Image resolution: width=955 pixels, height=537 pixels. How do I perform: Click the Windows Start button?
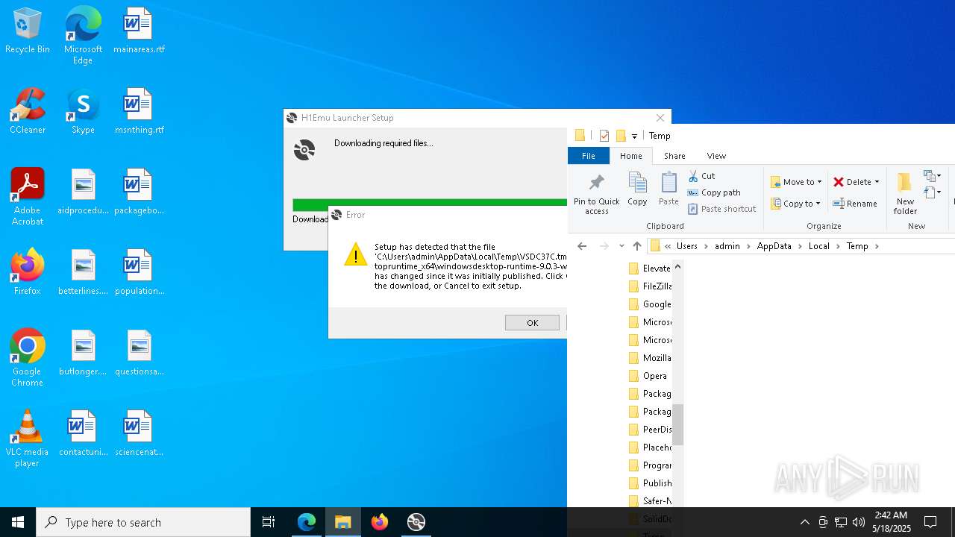coord(18,522)
